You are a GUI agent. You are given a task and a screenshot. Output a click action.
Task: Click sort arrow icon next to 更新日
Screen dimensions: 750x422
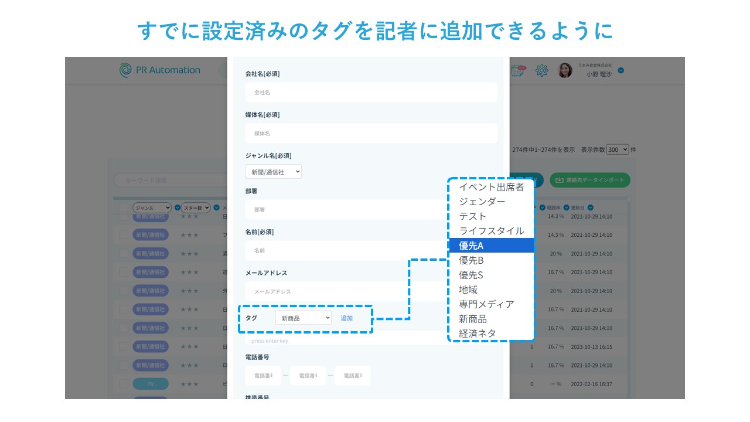pyautogui.click(x=590, y=207)
